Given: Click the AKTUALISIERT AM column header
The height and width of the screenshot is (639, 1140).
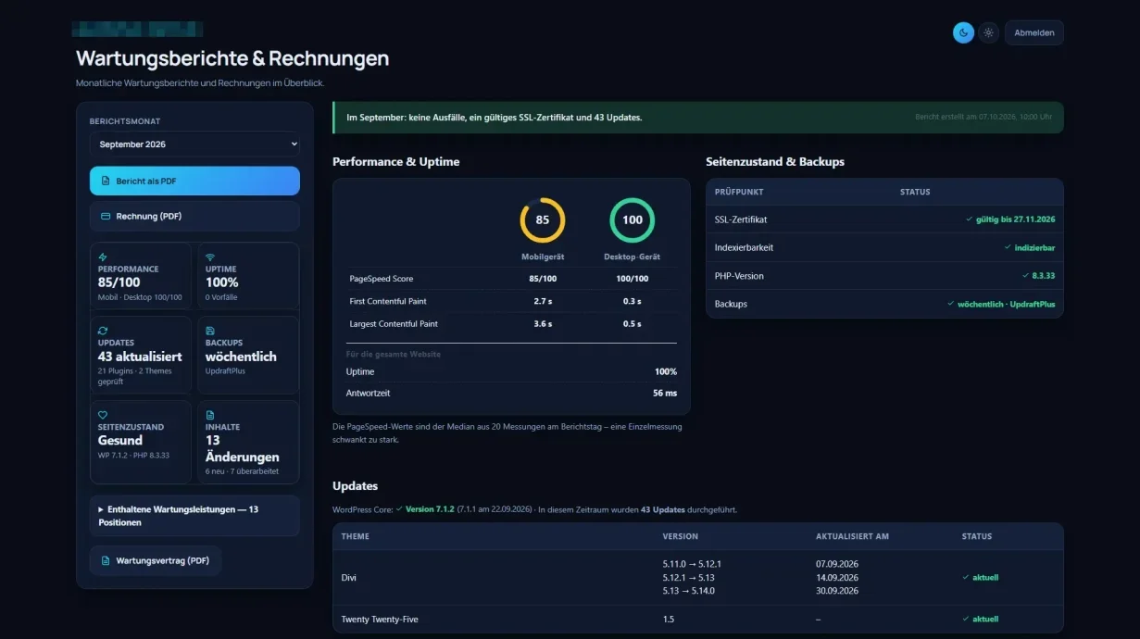Looking at the screenshot, I should click(x=852, y=536).
